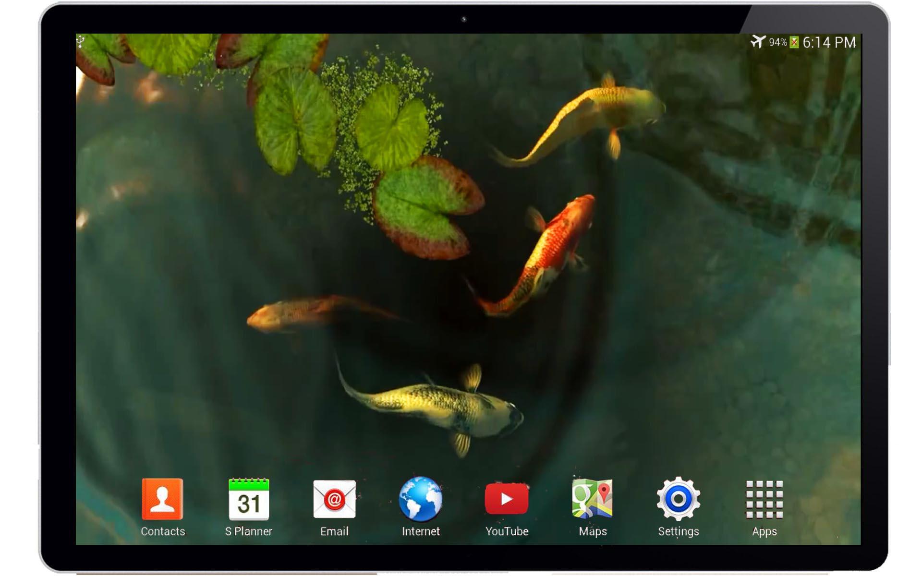Launch S Planner calendar
The height and width of the screenshot is (576, 922).
(248, 500)
